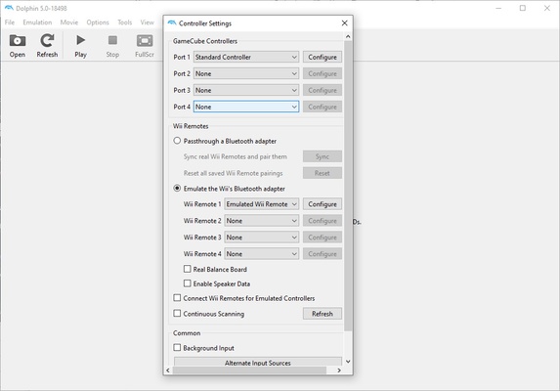The height and width of the screenshot is (391, 560).
Task: Click the dialog's scroll down arrow
Action: pyautogui.click(x=348, y=362)
